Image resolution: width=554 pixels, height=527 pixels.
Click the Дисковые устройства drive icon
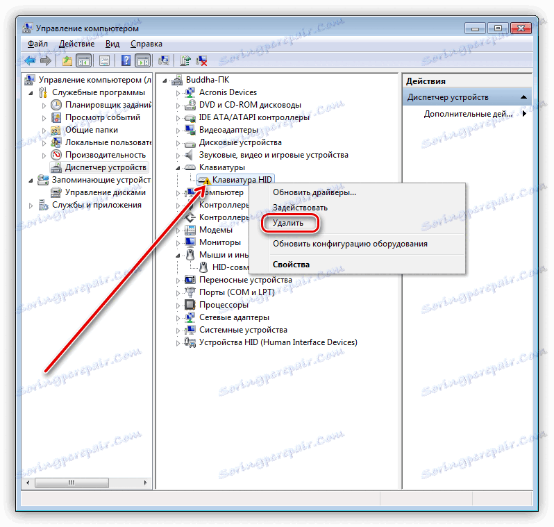[x=190, y=143]
